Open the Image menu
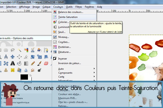 coord(36,7)
